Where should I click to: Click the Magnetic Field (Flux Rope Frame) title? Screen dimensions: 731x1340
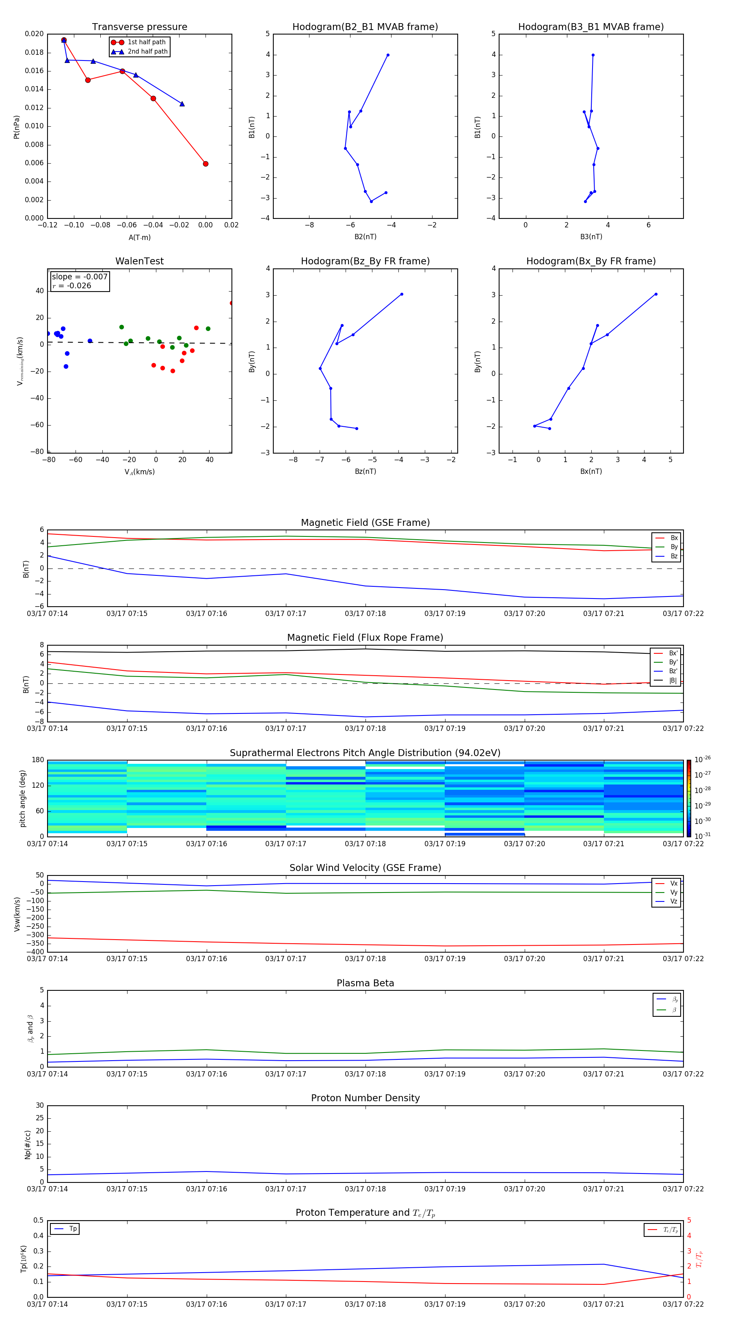tap(365, 637)
